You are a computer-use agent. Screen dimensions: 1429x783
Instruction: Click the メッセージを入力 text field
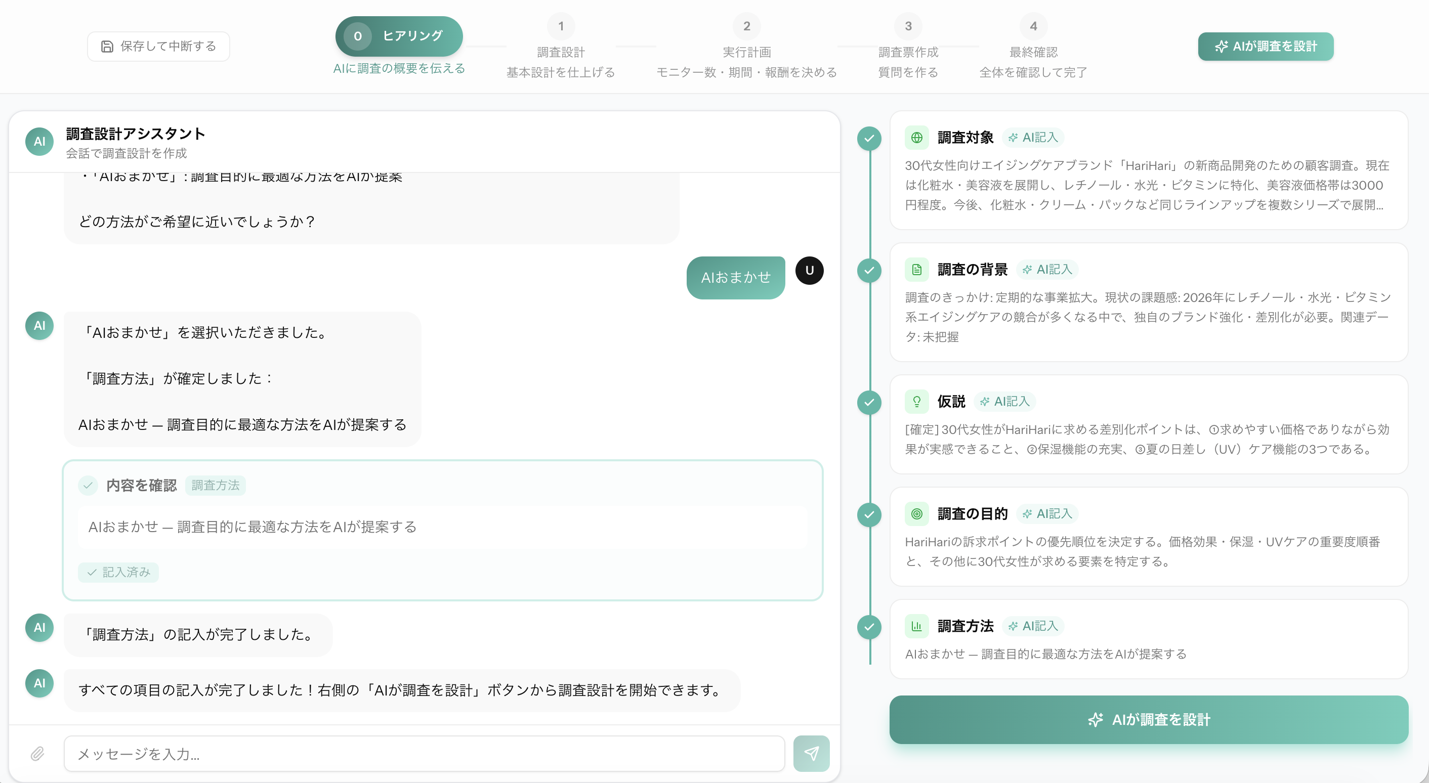click(x=425, y=754)
